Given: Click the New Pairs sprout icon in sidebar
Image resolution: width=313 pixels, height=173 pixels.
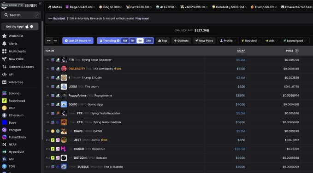Looking at the screenshot, I should coord(4,59).
